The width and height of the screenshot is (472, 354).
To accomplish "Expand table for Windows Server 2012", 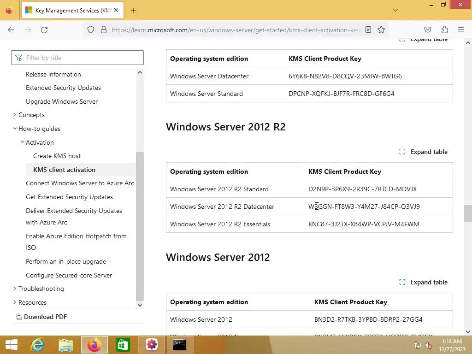I will point(423,282).
